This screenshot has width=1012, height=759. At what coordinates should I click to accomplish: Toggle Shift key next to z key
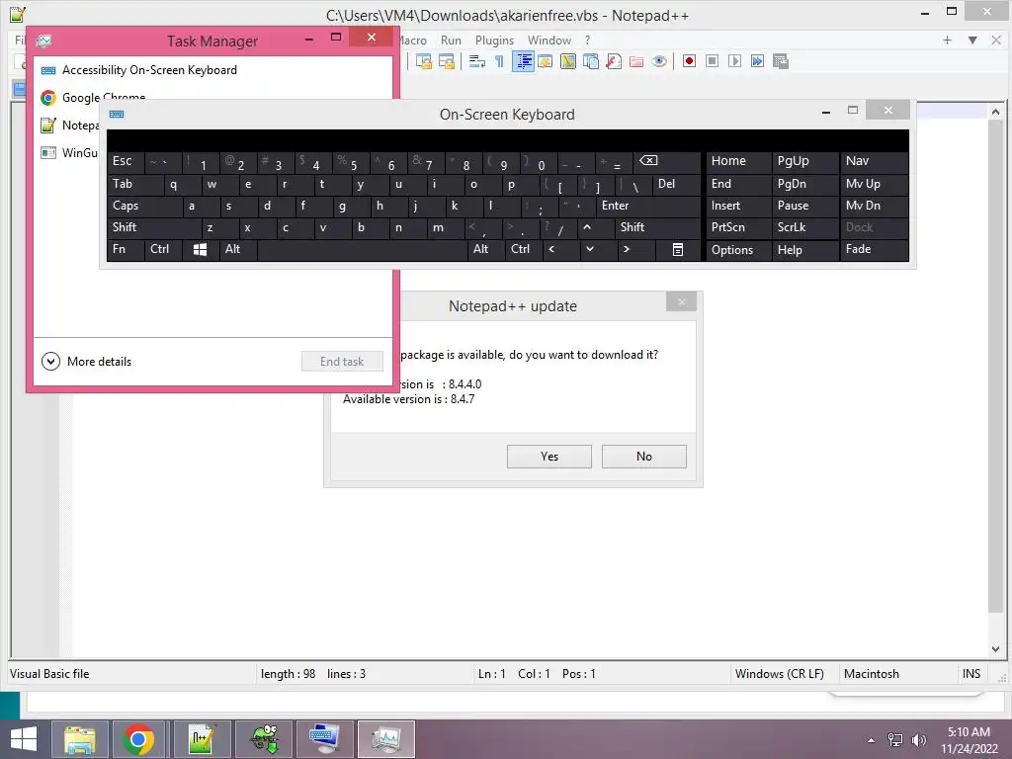153,227
